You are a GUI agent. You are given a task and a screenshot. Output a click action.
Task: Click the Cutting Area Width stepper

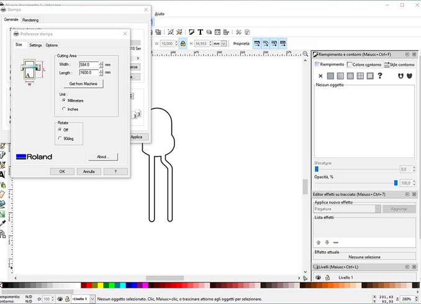coord(101,65)
